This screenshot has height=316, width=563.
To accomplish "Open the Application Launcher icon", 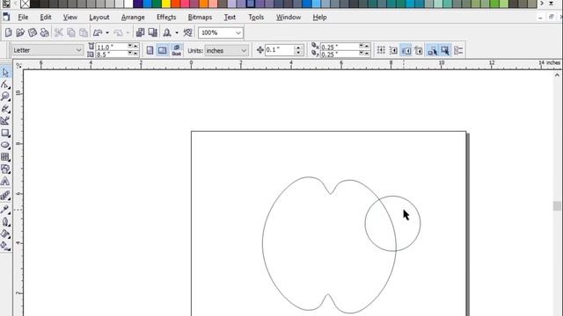I will pos(167,32).
